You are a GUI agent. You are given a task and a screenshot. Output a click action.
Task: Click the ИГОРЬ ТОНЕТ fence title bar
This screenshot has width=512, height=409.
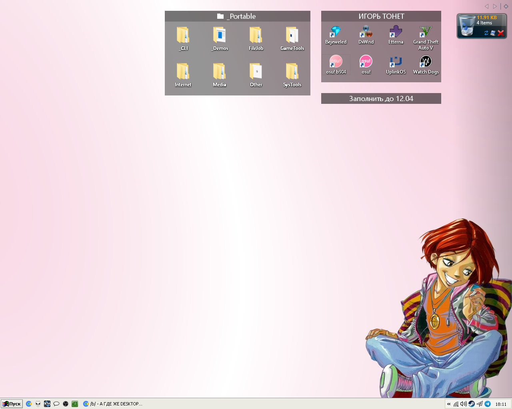(381, 16)
